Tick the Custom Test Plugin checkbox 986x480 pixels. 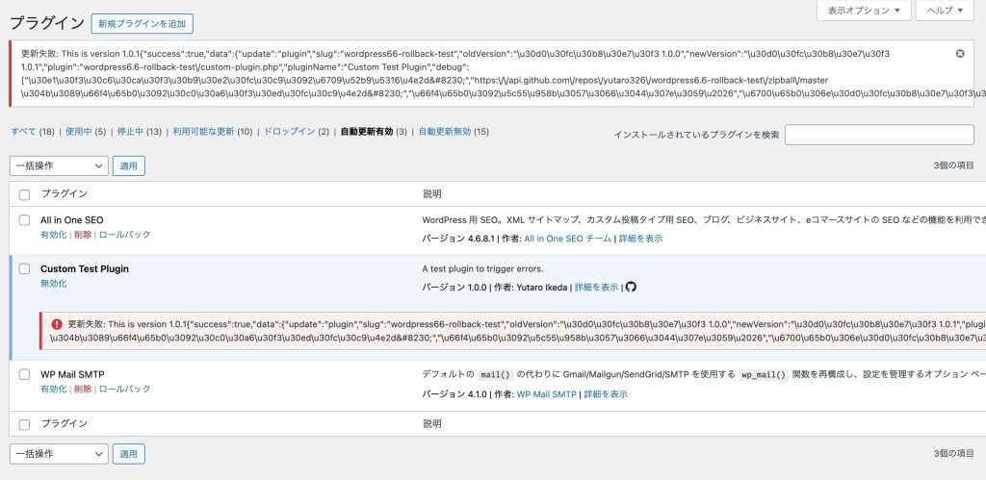(x=24, y=269)
